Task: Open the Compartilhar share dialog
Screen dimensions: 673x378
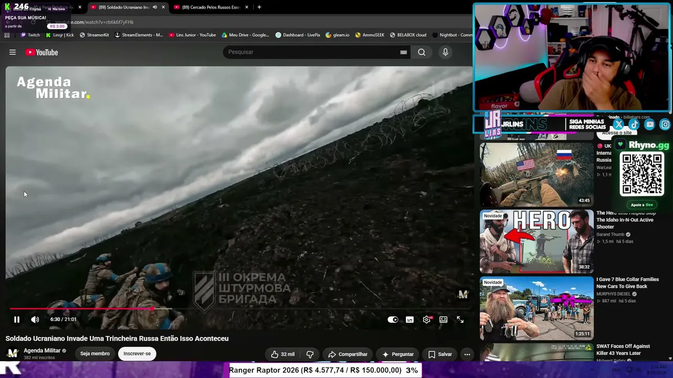Action: tap(348, 354)
